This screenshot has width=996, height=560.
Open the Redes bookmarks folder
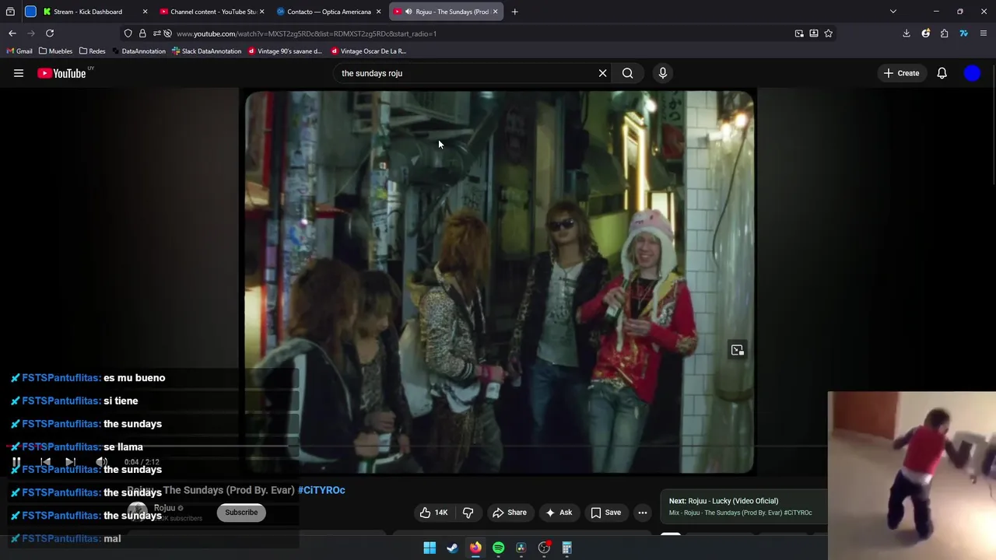pos(93,51)
